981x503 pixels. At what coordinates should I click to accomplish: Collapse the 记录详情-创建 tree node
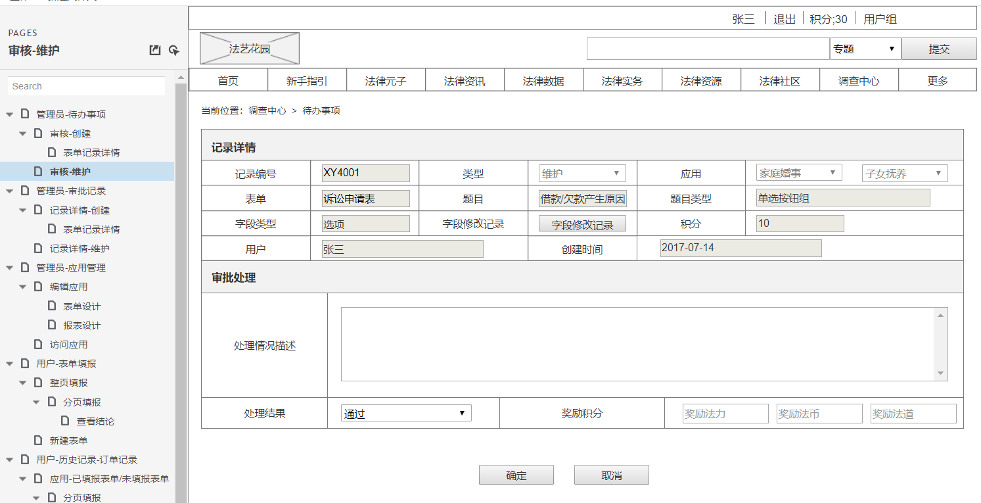click(23, 210)
